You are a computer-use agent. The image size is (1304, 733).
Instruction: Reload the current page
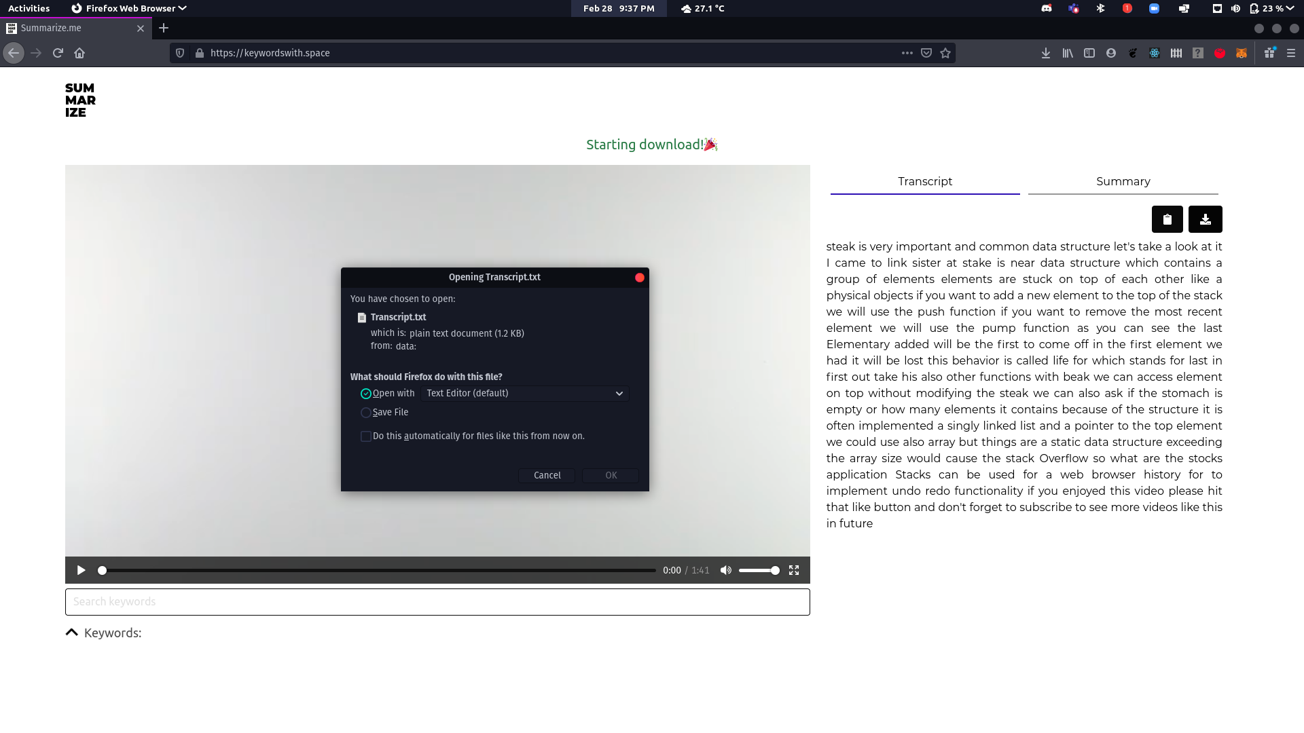(x=58, y=53)
